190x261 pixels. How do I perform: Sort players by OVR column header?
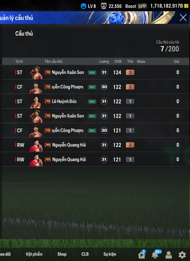[x=118, y=61]
